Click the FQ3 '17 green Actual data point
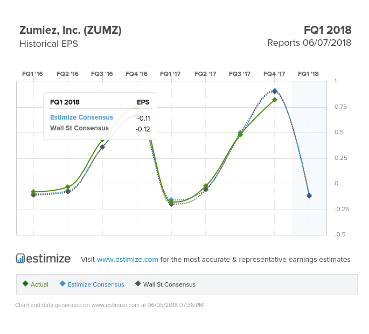Image resolution: width=369 pixels, height=334 pixels. click(x=240, y=135)
